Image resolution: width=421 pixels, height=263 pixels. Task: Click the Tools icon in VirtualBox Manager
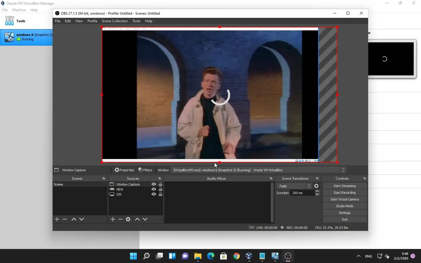pos(9,21)
